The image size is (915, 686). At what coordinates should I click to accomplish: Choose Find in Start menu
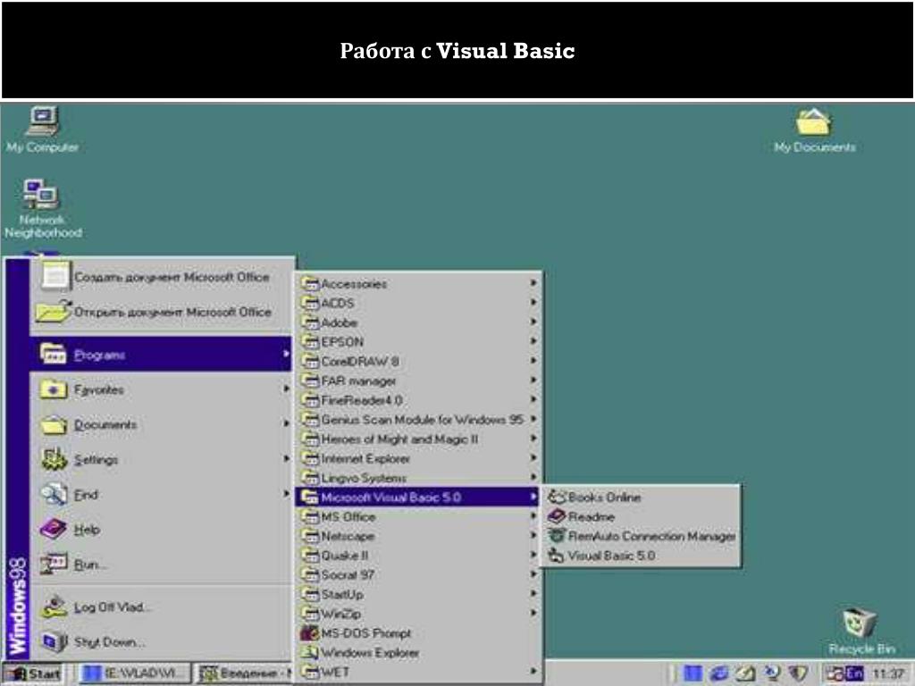coord(161,494)
